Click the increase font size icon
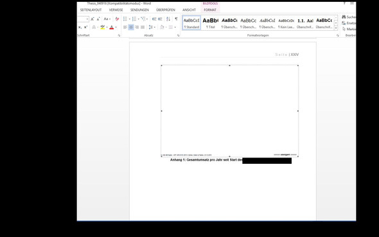Screen dimensions: 379x237 click(x=93, y=19)
